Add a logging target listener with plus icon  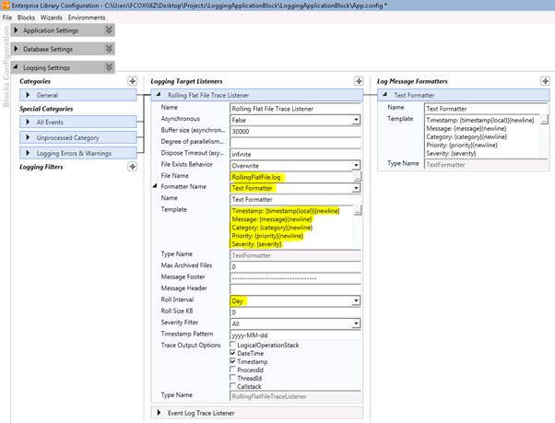[x=359, y=81]
